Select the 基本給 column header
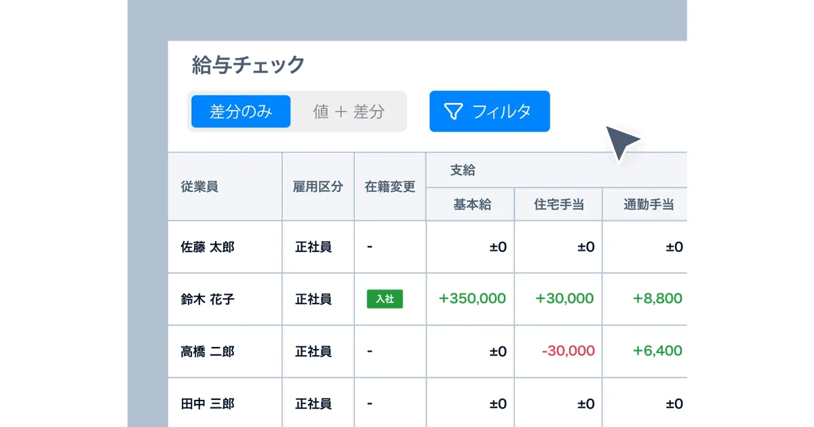The height and width of the screenshot is (427, 814). [470, 204]
